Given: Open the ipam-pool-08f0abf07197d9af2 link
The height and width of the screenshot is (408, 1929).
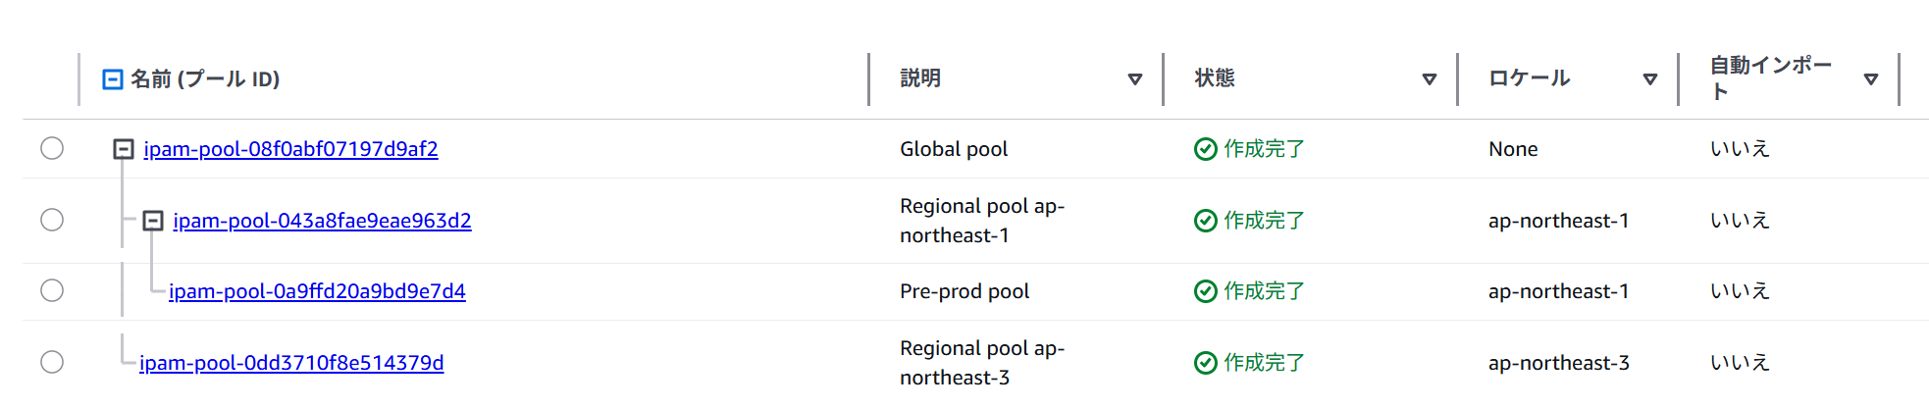Looking at the screenshot, I should [x=290, y=149].
